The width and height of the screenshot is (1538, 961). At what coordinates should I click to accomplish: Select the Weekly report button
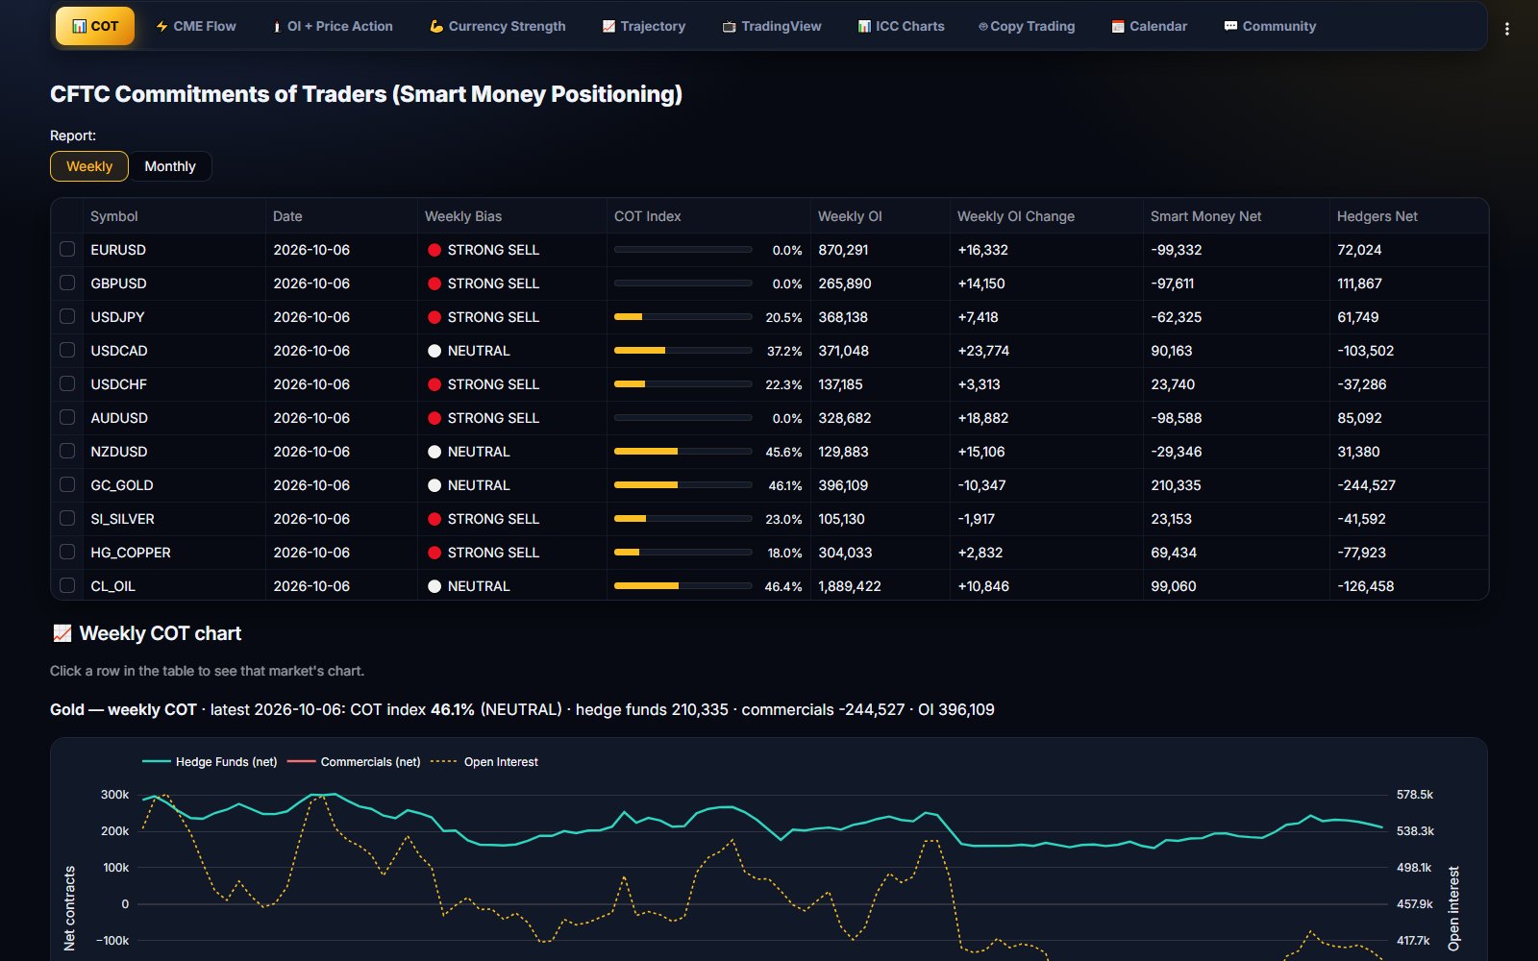(89, 166)
